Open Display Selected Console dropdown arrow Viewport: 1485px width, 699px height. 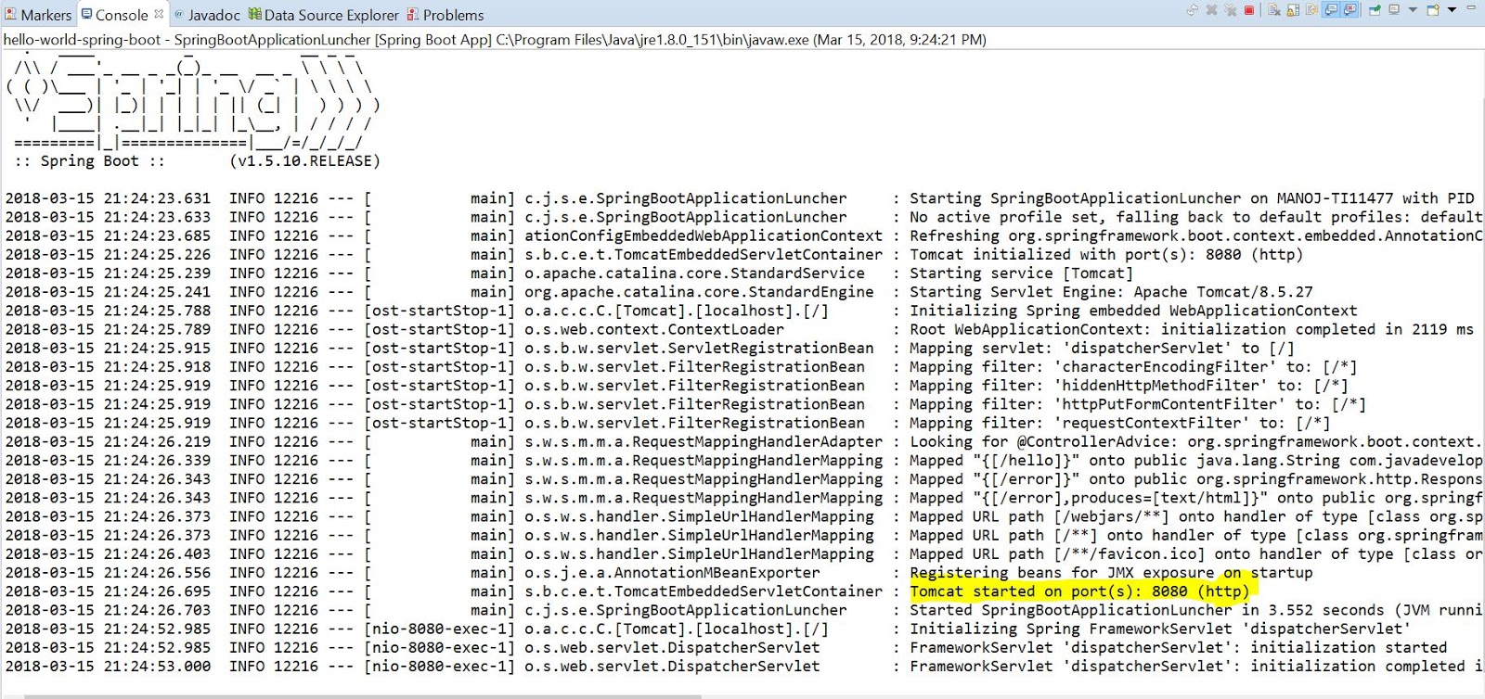(x=1413, y=10)
